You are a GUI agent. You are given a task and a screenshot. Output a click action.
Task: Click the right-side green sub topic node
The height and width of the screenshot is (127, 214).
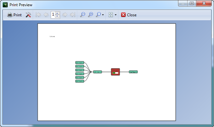coord(133,72)
